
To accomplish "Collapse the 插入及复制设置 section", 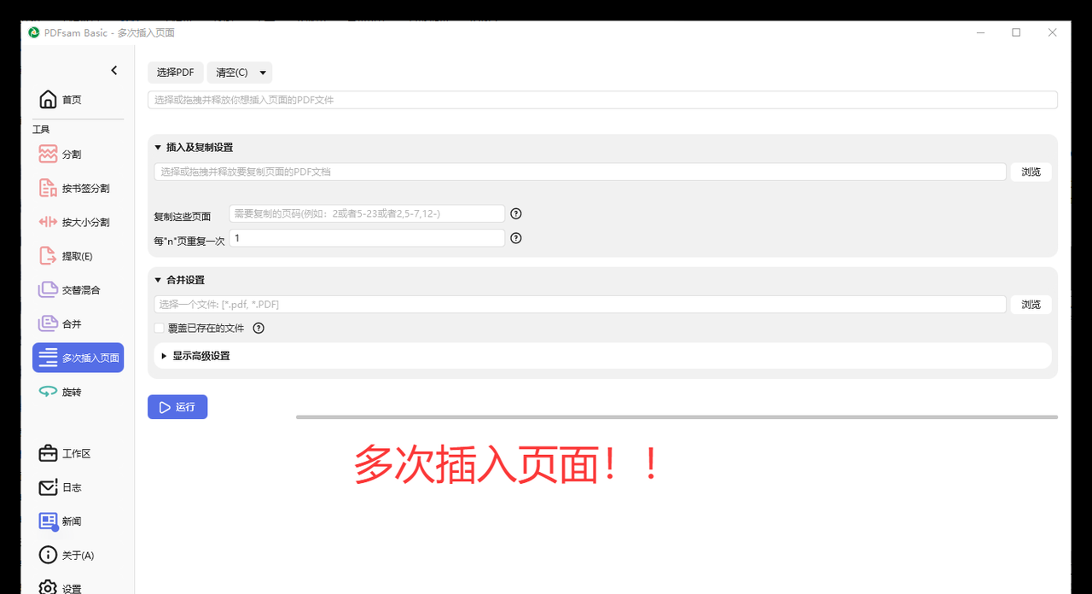I will coord(158,147).
